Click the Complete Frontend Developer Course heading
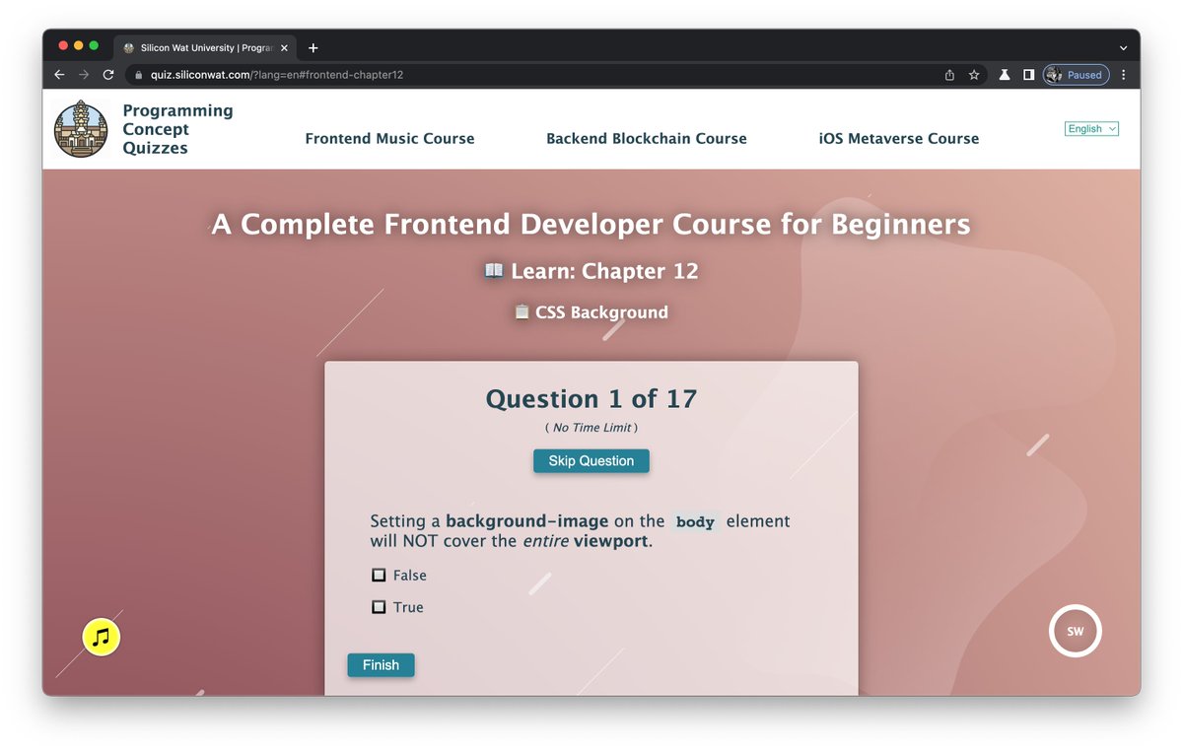Screen dimensions: 1183x752 tap(591, 225)
